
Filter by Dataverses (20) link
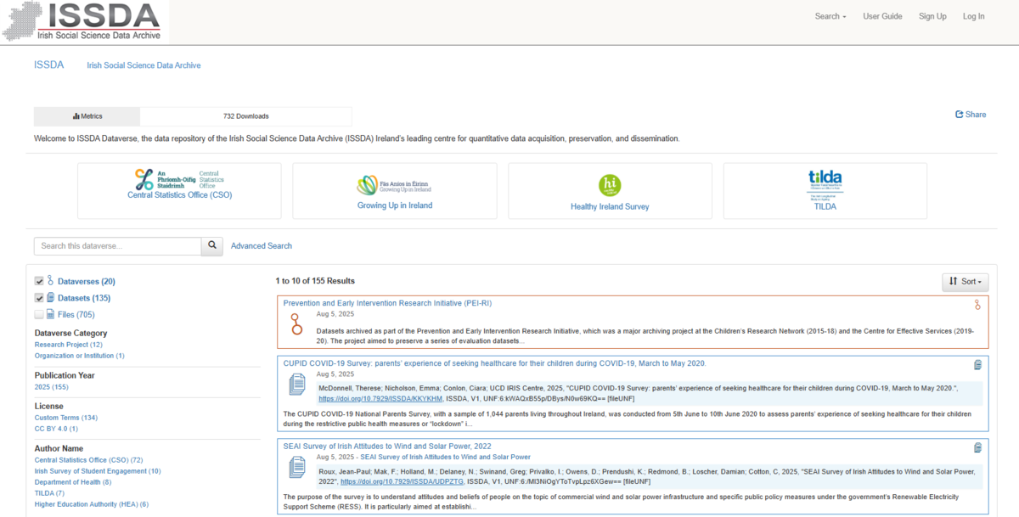click(x=87, y=281)
